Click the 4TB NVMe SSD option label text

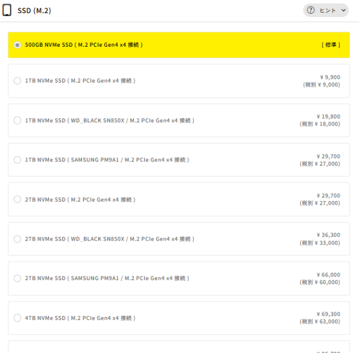point(80,318)
